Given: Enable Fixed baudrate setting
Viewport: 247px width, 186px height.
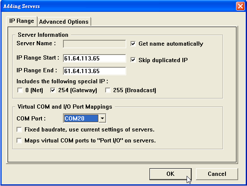Looking at the screenshot, I should click(x=19, y=129).
